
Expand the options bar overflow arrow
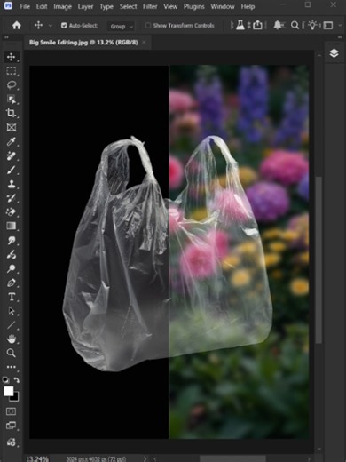coord(340,26)
